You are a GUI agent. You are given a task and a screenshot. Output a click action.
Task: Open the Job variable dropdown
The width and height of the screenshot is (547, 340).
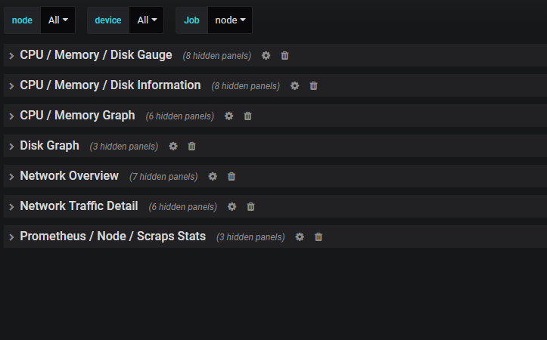pyautogui.click(x=230, y=20)
